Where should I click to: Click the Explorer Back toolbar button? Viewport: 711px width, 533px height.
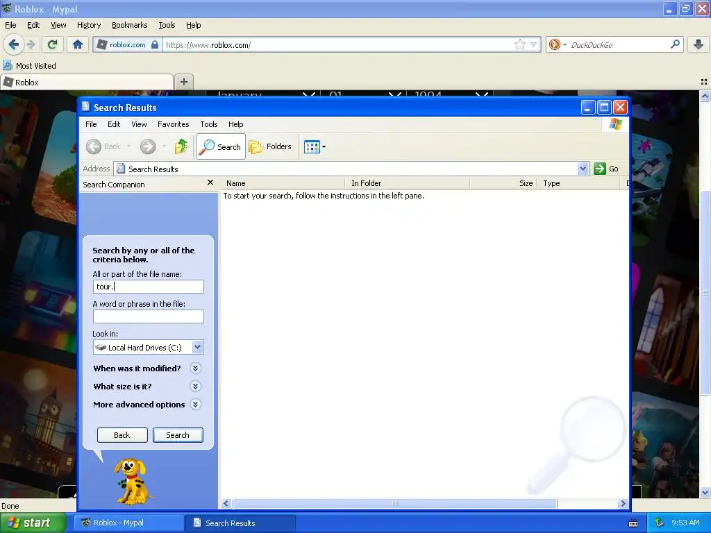pyautogui.click(x=104, y=146)
